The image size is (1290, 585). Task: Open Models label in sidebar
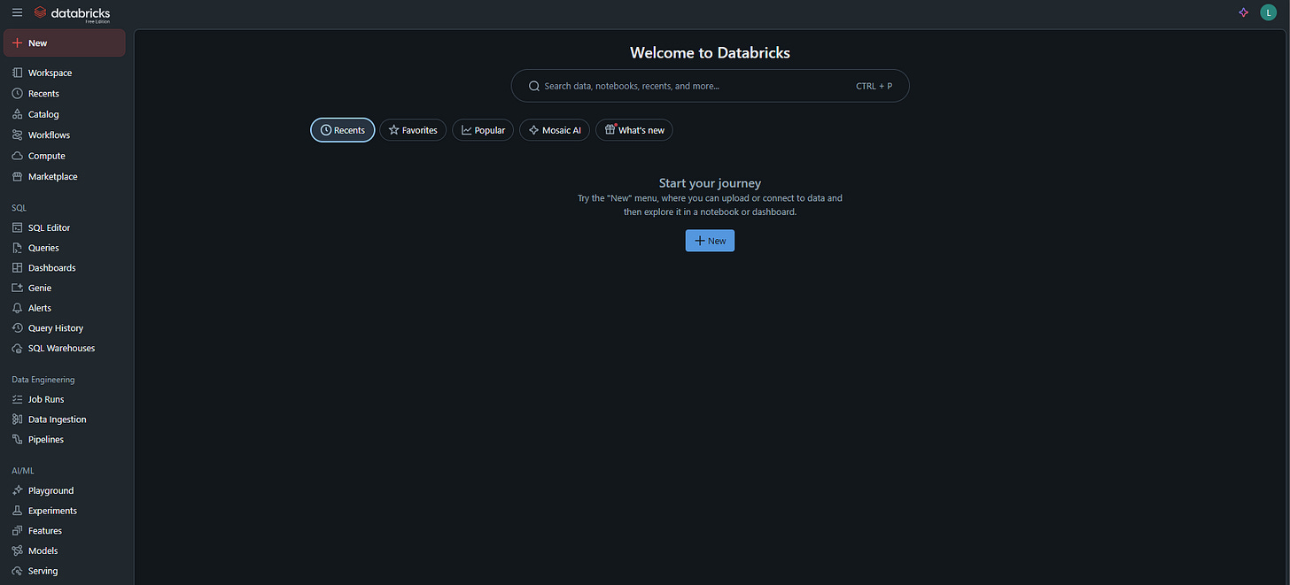[x=43, y=551]
